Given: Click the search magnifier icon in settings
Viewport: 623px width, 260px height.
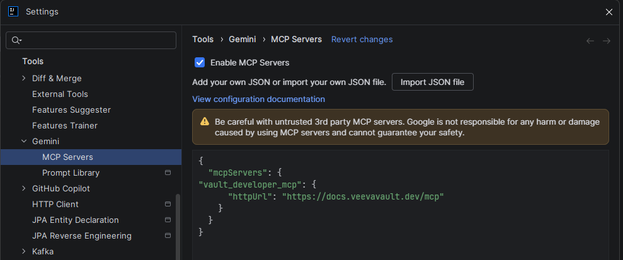Looking at the screenshot, I should [x=16, y=40].
